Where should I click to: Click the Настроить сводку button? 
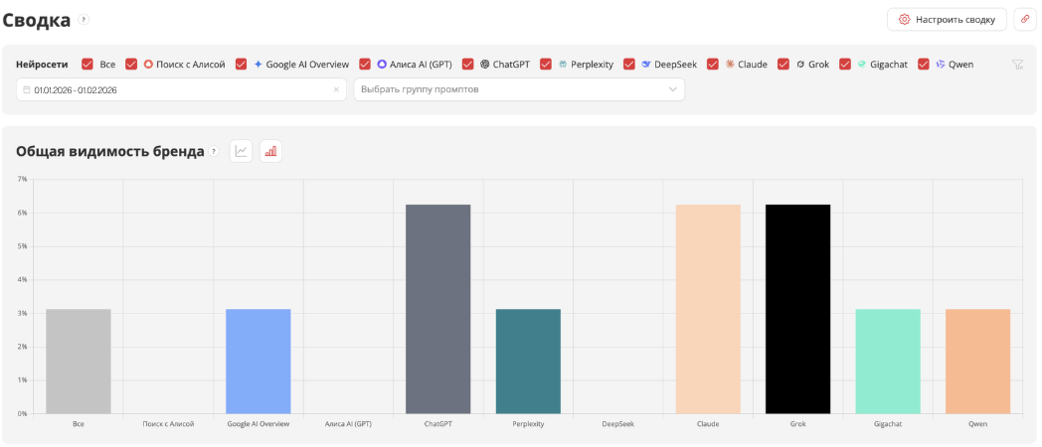point(947,20)
